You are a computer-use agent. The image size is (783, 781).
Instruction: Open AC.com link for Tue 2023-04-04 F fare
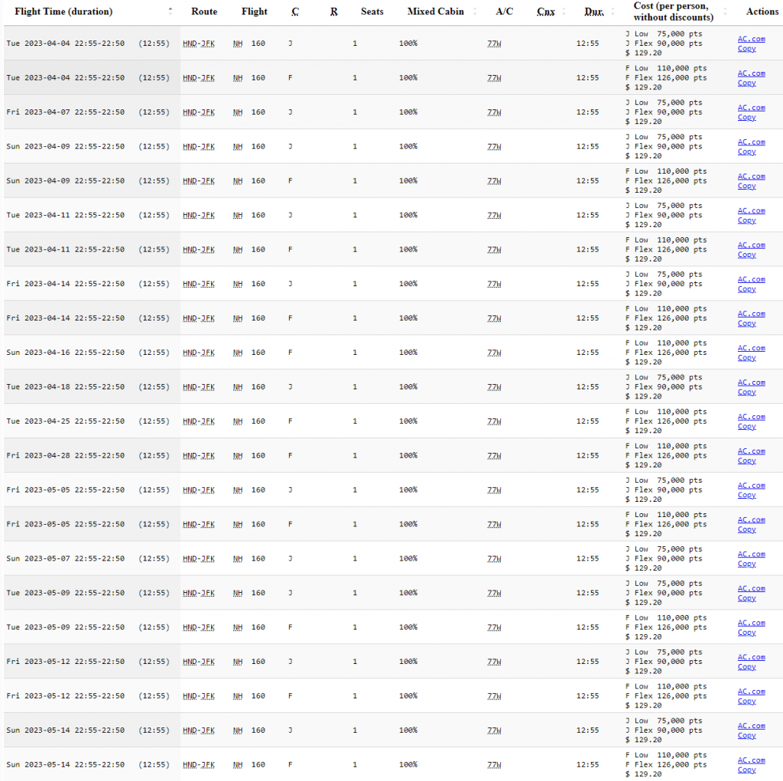(751, 73)
